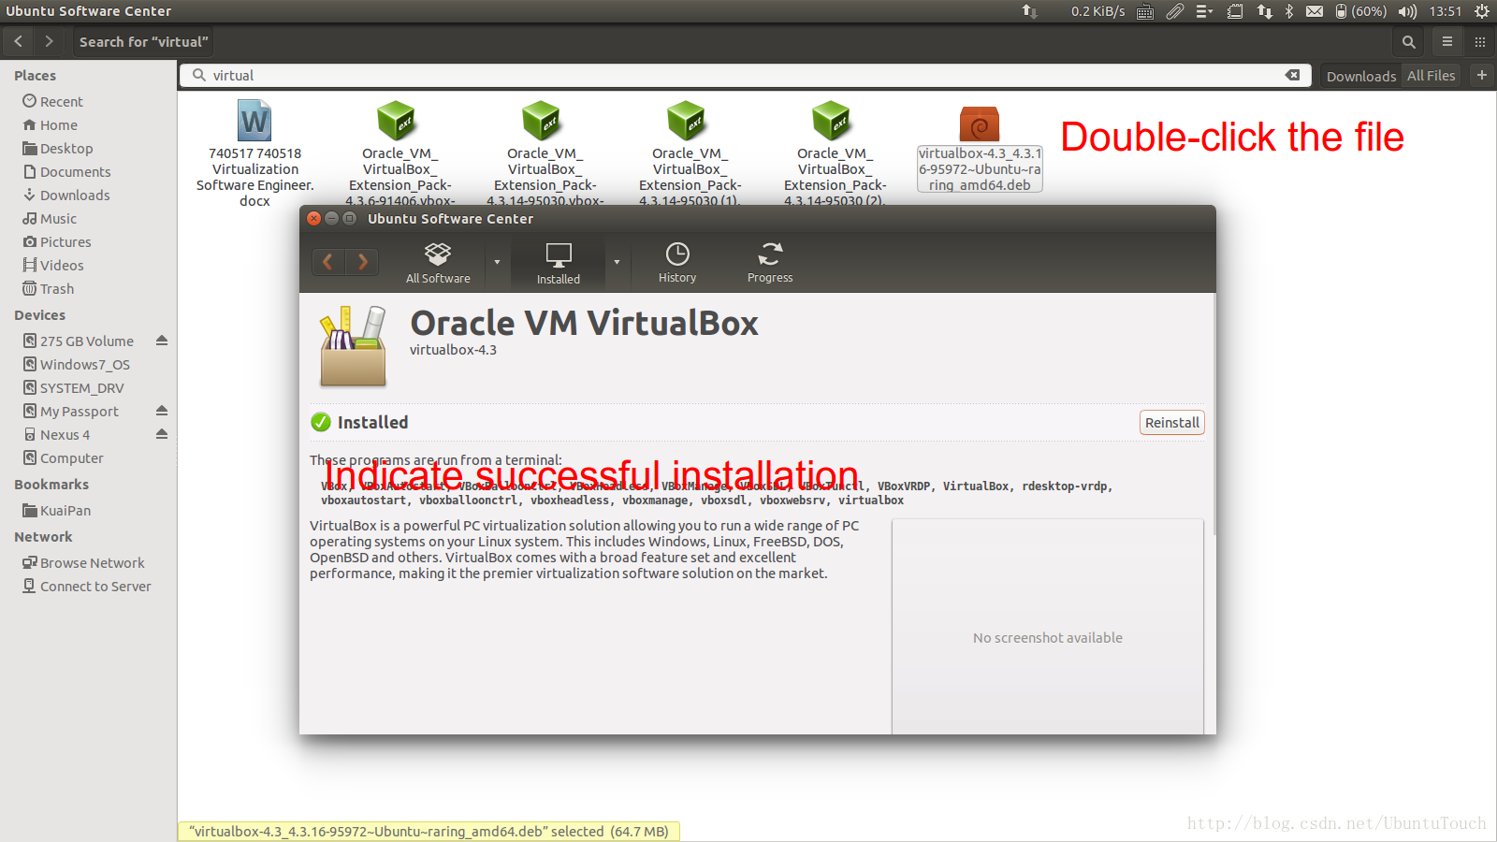
Task: Expand the Installed dropdown arrow
Action: click(617, 262)
